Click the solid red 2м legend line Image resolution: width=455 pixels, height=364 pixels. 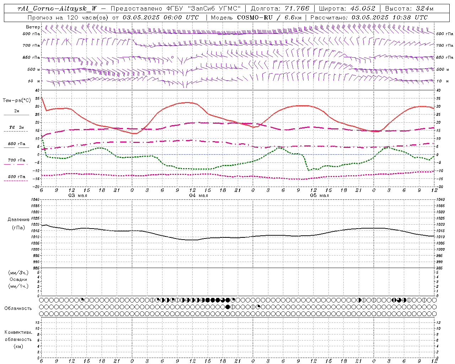tap(16, 115)
